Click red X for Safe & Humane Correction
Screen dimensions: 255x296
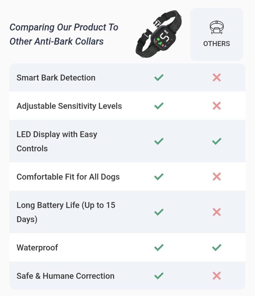point(217,276)
